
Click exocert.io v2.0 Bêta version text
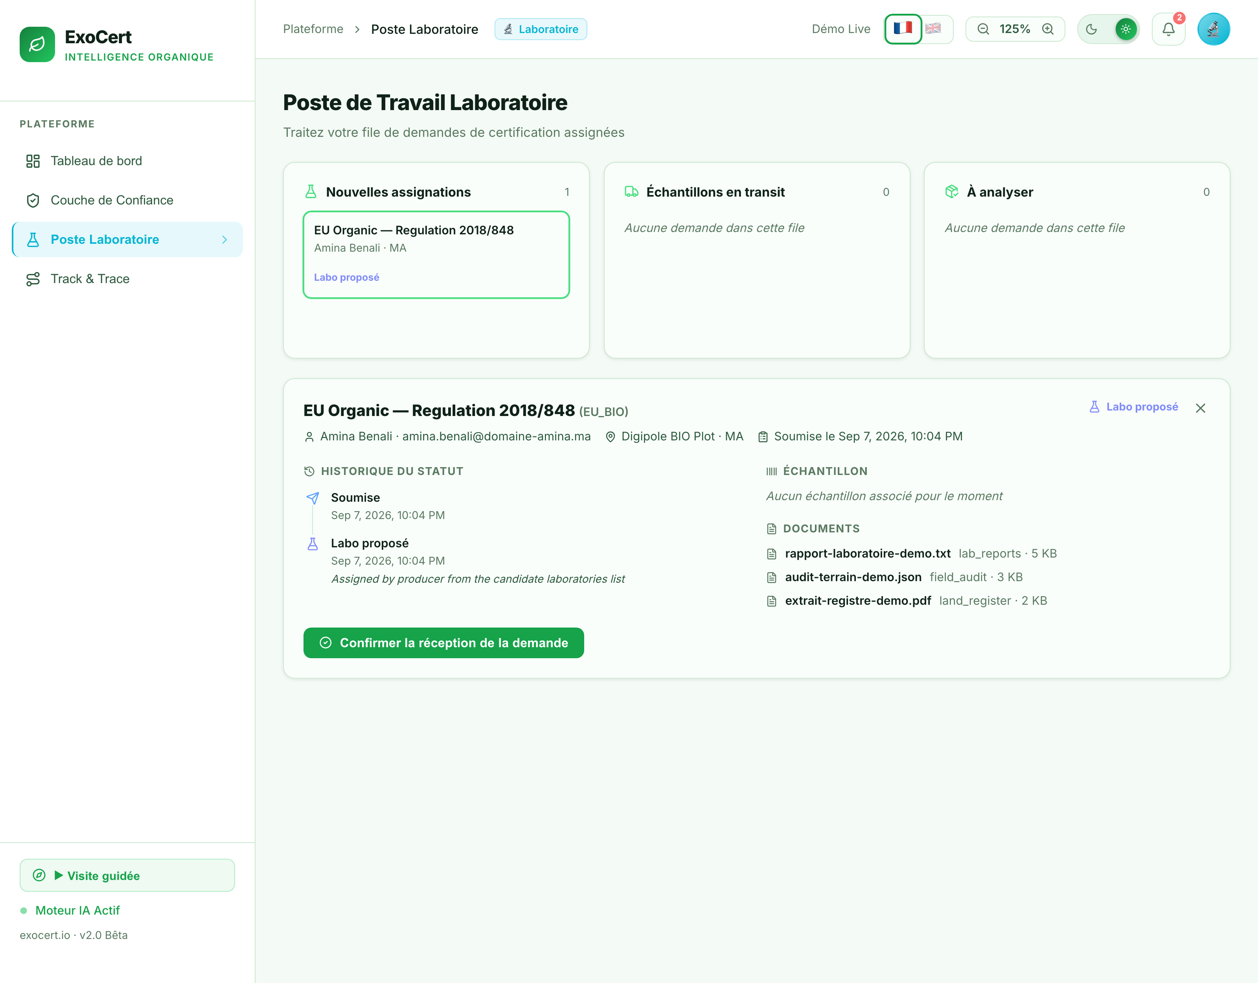click(74, 935)
